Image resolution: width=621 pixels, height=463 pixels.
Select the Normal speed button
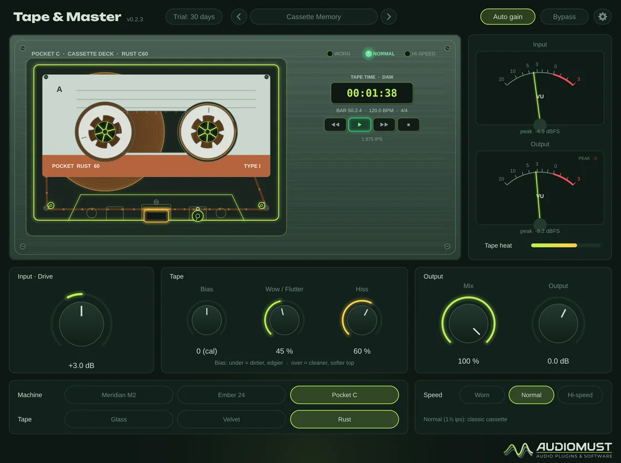tap(531, 395)
